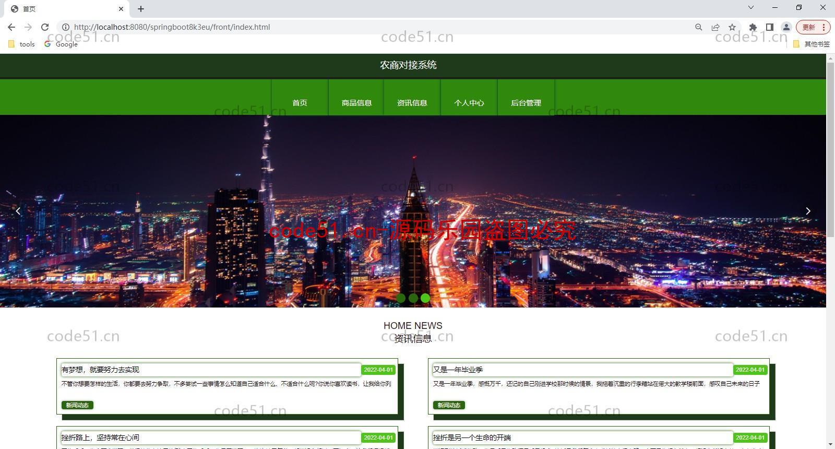Select the first carousel indicator dot
Screen dimensions: 835x449
coord(401,298)
